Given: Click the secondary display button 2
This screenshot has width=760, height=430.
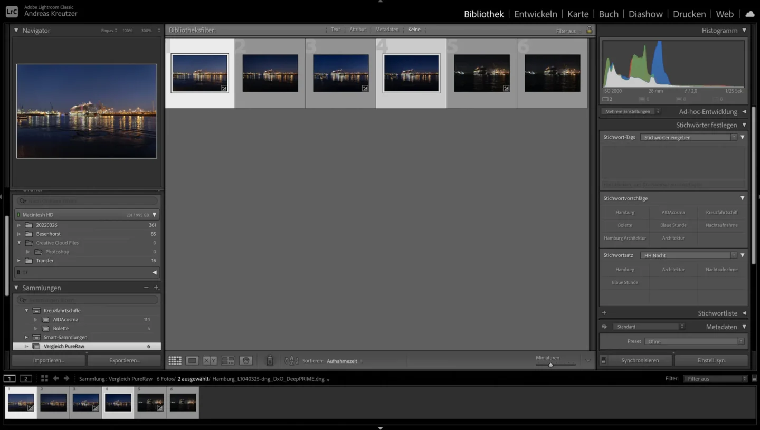Looking at the screenshot, I should coord(25,378).
